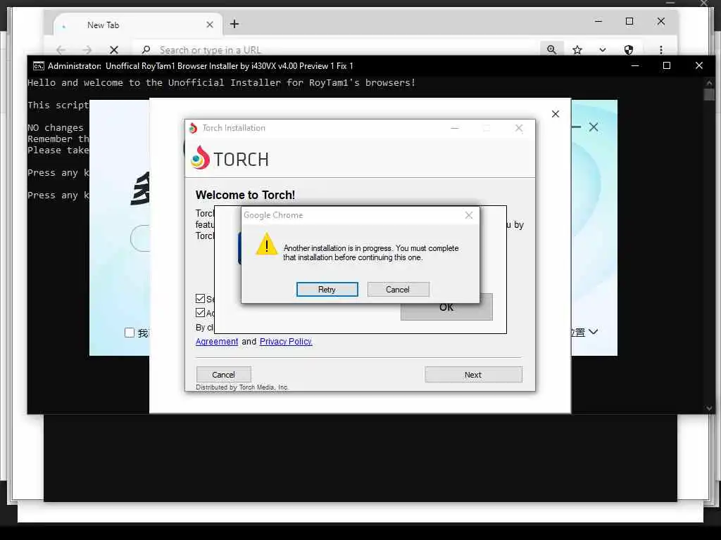This screenshot has height=540, width=721.
Task: Go back in the browser
Action: tap(61, 50)
